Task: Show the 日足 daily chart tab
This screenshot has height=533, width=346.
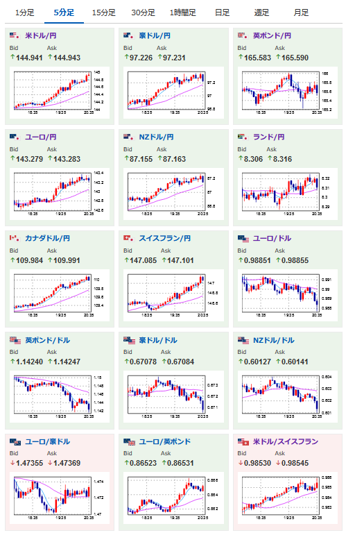Action: click(x=222, y=13)
